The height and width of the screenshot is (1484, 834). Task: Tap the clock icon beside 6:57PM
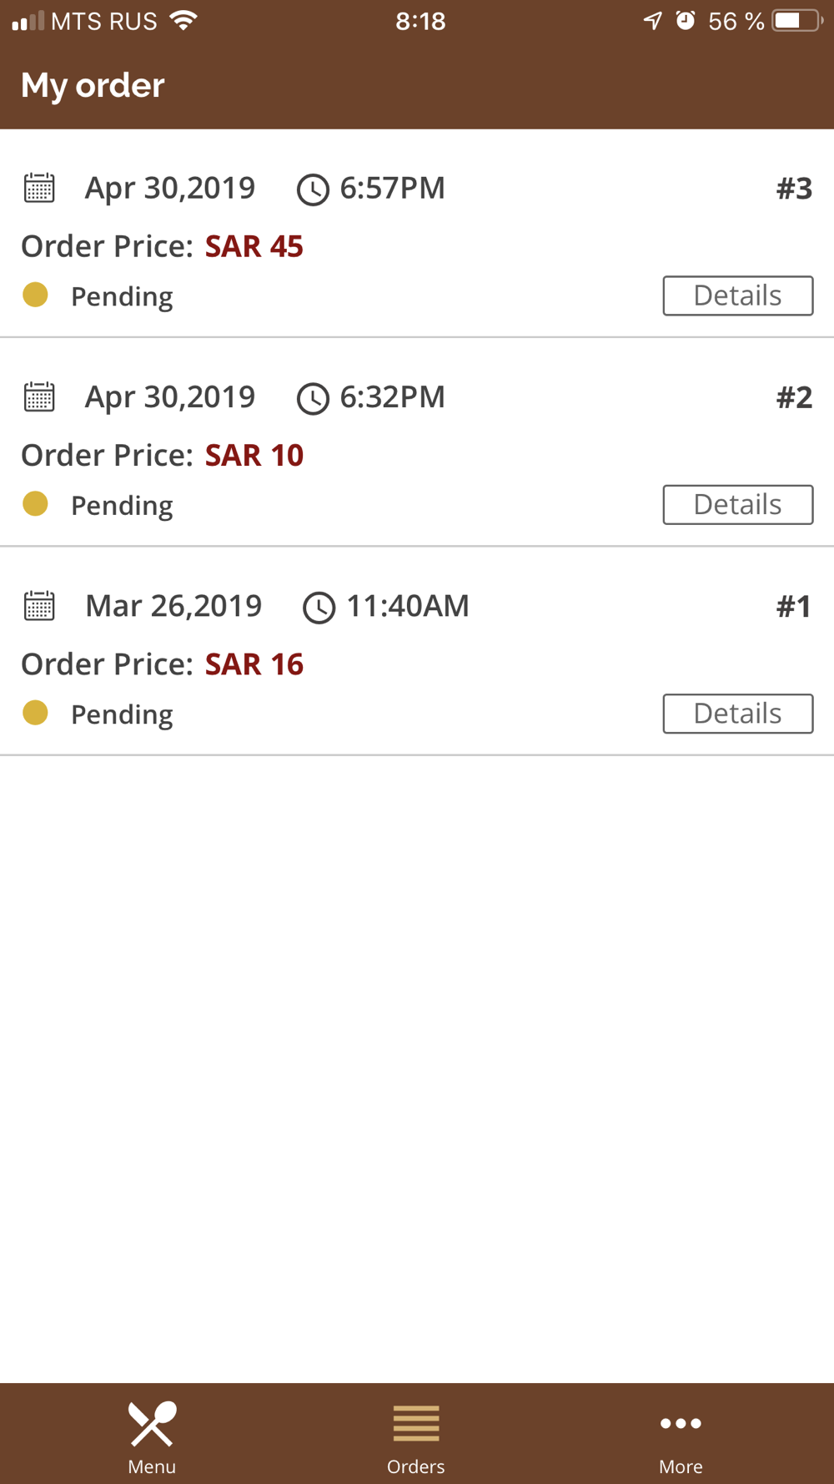point(313,189)
